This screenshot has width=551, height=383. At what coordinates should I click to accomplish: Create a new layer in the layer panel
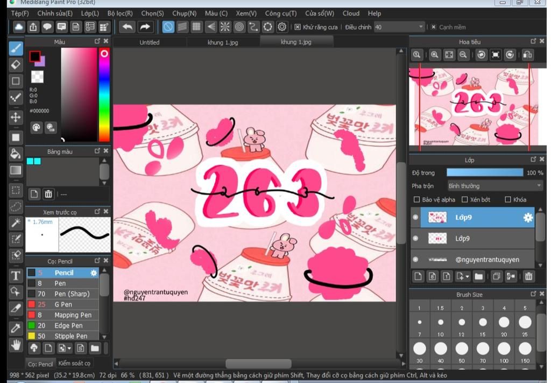[x=418, y=276]
